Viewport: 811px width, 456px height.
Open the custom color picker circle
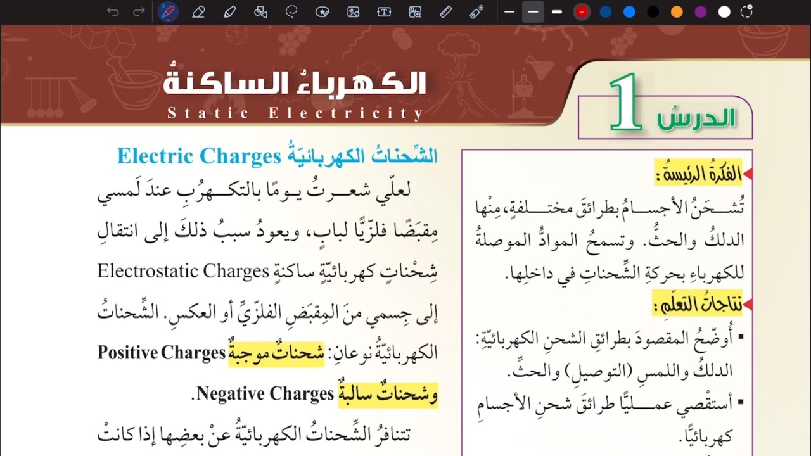[x=747, y=12]
